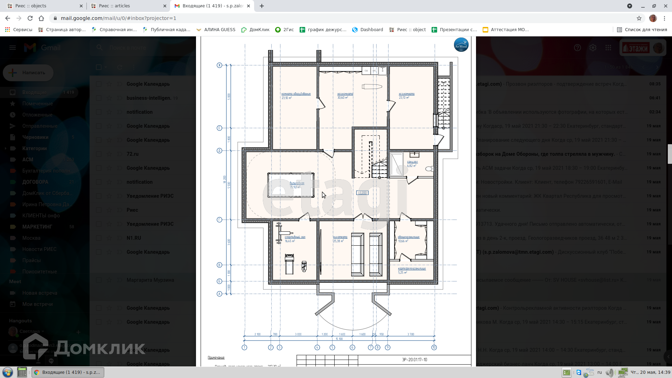The image size is (672, 378).
Task: Open Chrome's three-dot menu
Action: tap(664, 18)
